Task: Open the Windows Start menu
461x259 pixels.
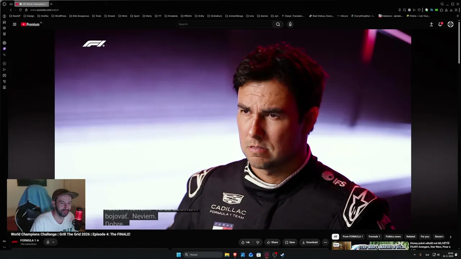Action: [179, 255]
